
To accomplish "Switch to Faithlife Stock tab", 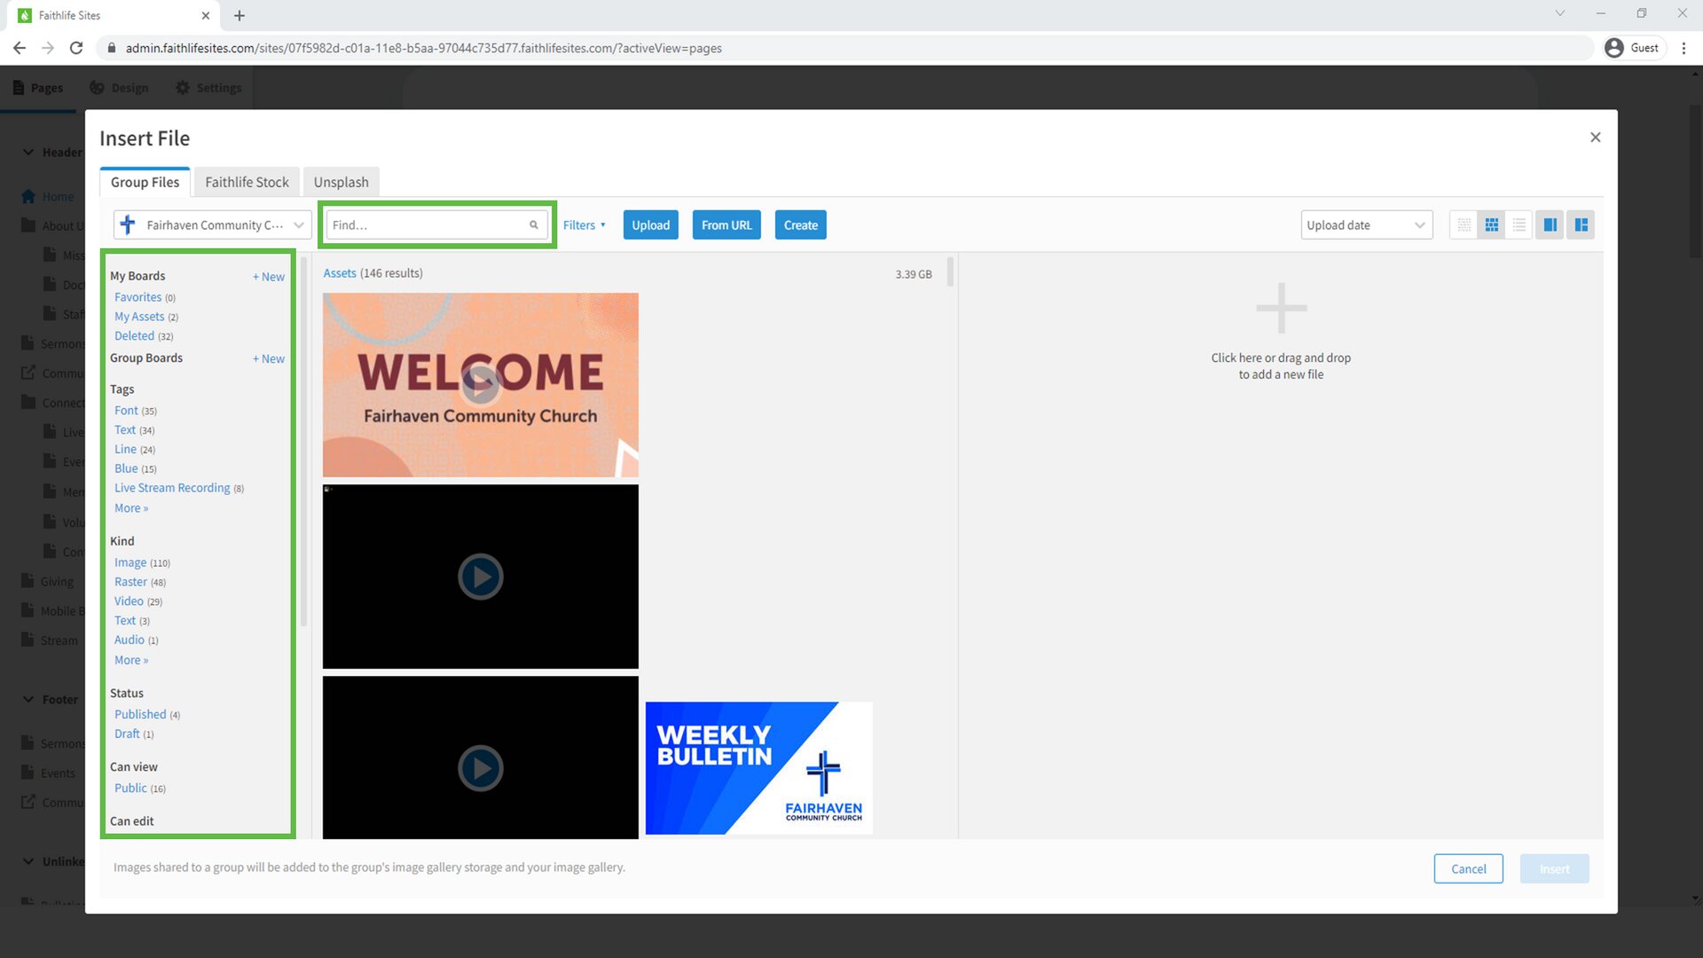I will pos(247,182).
